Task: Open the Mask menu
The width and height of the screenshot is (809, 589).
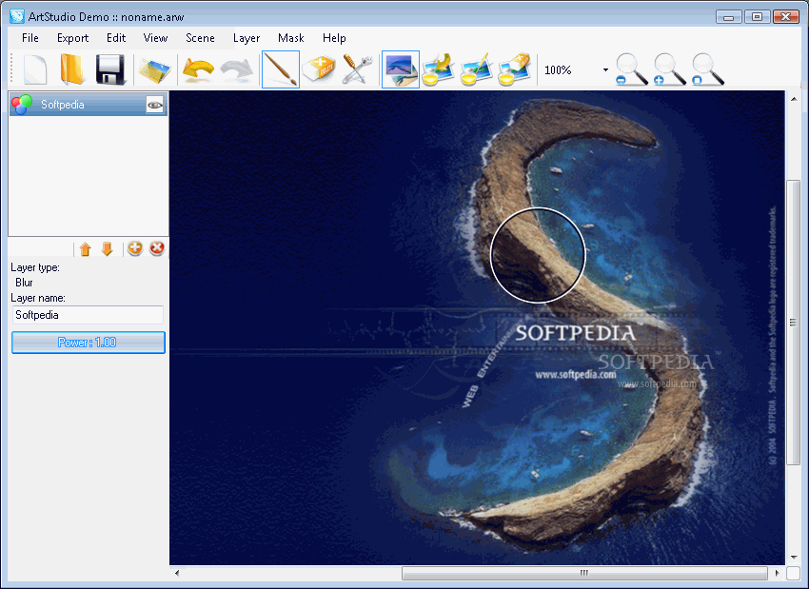Action: point(291,38)
